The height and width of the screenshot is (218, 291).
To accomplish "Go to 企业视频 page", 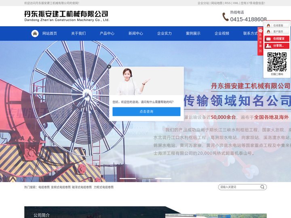I will pyautogui.click(x=222, y=34).
